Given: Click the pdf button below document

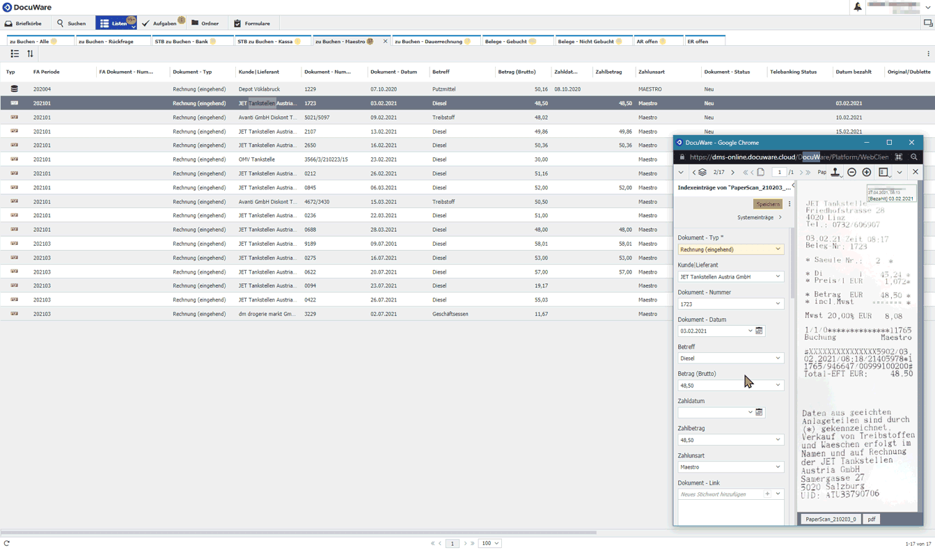Looking at the screenshot, I should [x=871, y=519].
